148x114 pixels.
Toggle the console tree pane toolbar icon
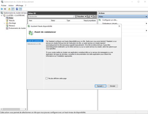13,9
